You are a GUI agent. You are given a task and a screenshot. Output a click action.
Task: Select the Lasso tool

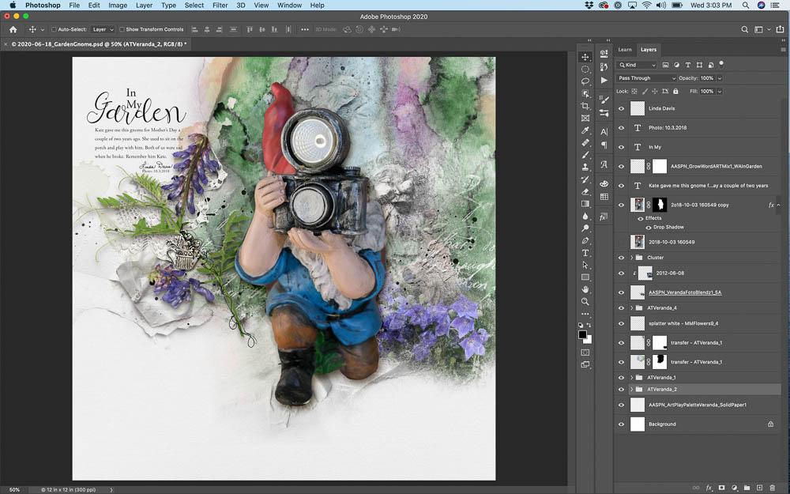click(585, 81)
